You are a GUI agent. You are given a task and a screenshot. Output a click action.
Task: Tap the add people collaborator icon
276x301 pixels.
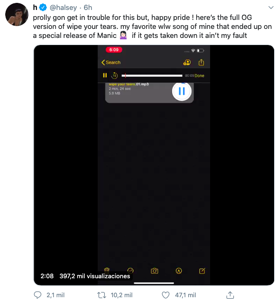[x=187, y=63]
